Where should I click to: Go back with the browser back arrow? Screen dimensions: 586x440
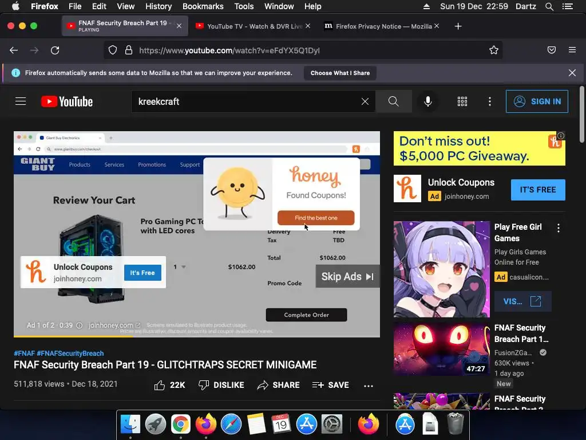(14, 50)
